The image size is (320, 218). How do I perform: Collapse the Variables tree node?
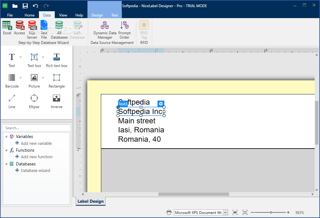6,136
